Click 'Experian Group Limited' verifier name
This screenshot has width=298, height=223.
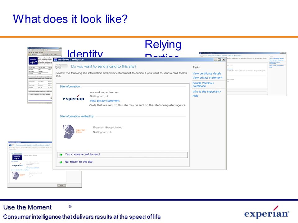point(108,127)
